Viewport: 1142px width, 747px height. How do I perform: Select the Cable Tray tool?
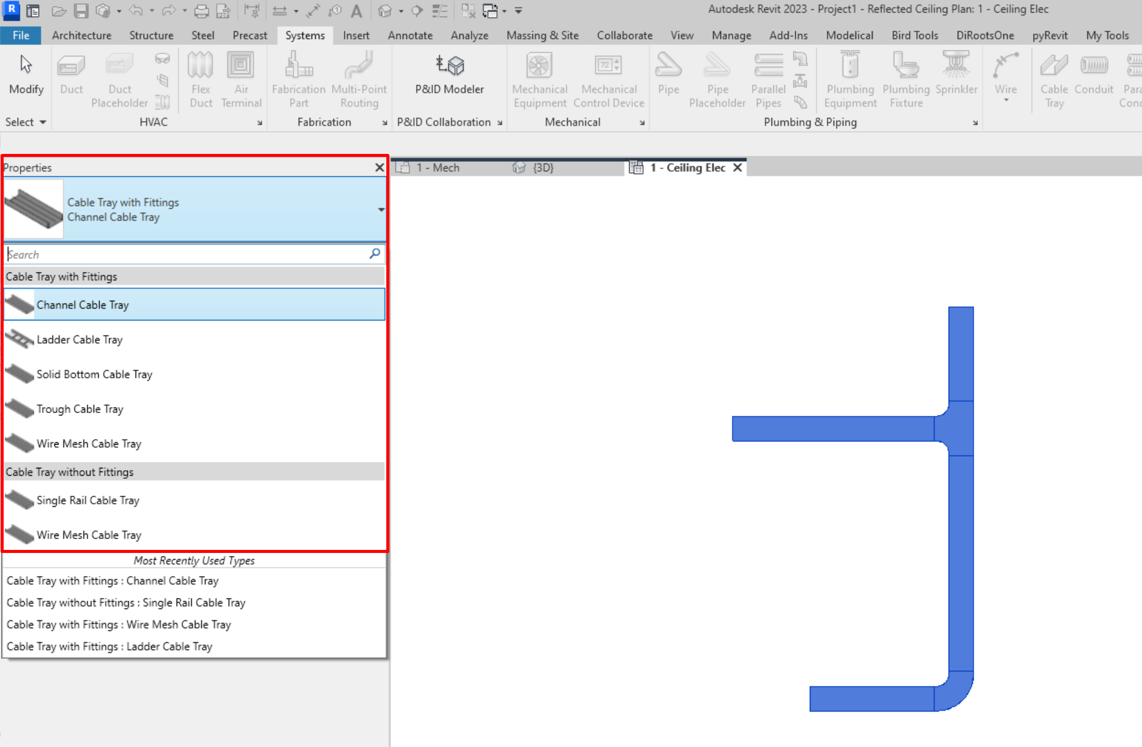(x=1054, y=80)
